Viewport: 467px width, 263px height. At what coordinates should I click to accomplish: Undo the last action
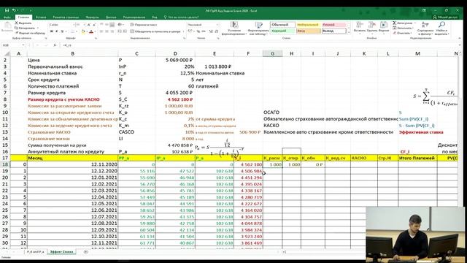[x=14, y=10]
